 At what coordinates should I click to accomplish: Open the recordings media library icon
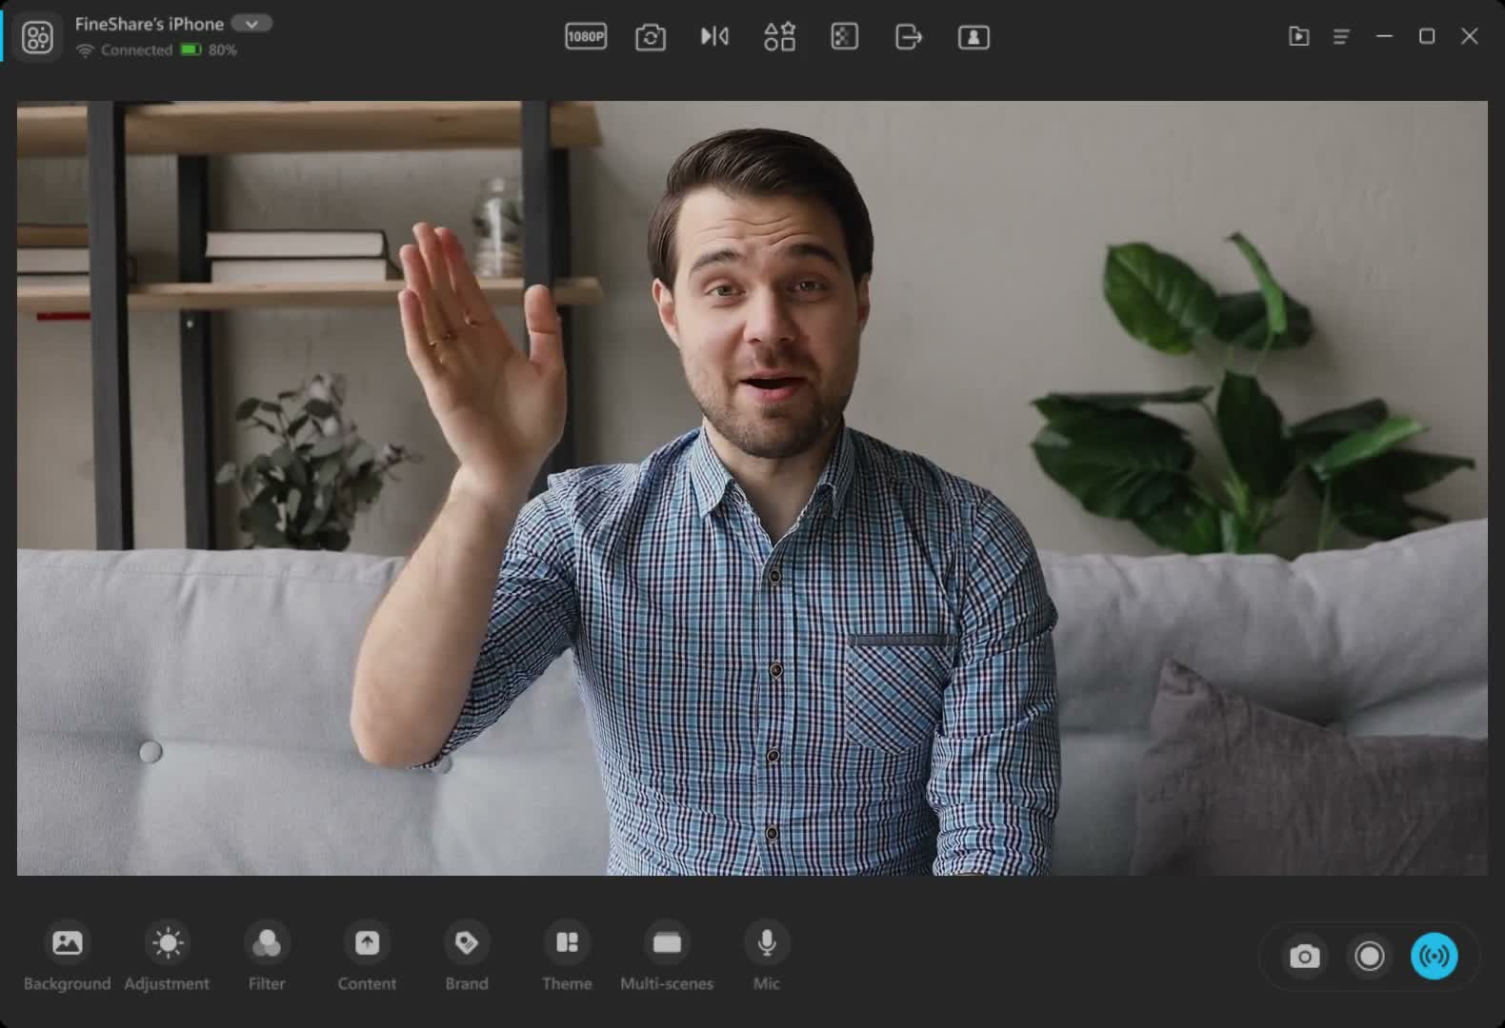point(1298,36)
